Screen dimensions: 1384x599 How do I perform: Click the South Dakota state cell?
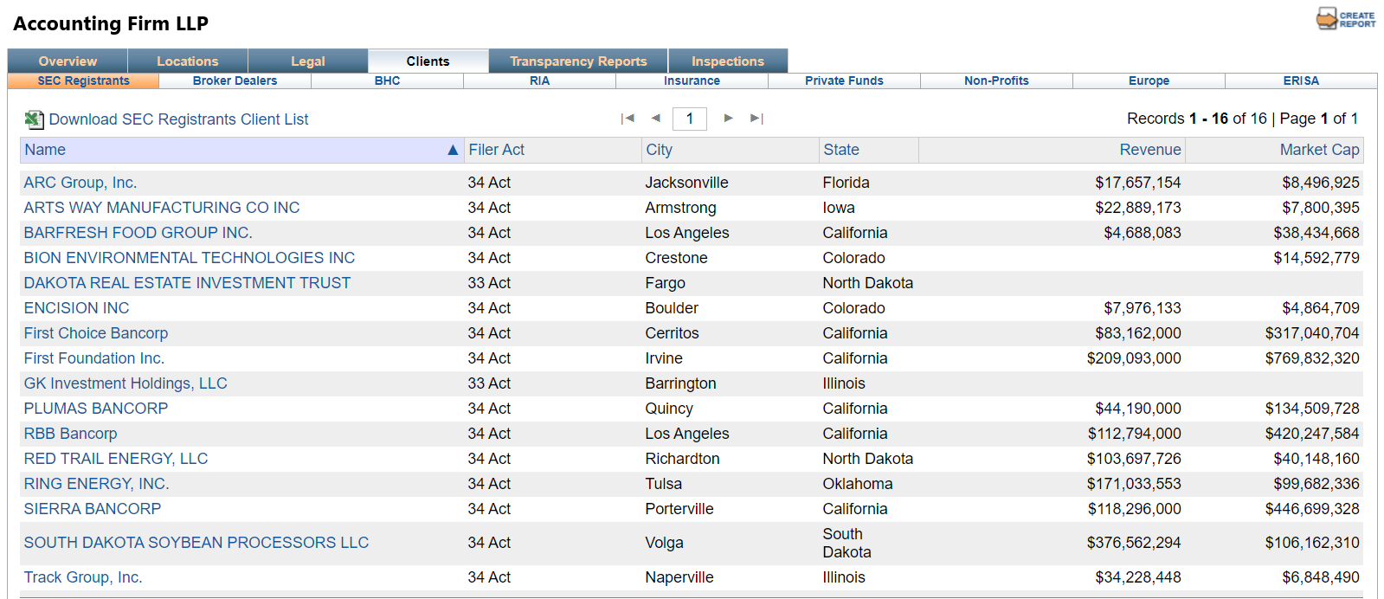click(847, 543)
